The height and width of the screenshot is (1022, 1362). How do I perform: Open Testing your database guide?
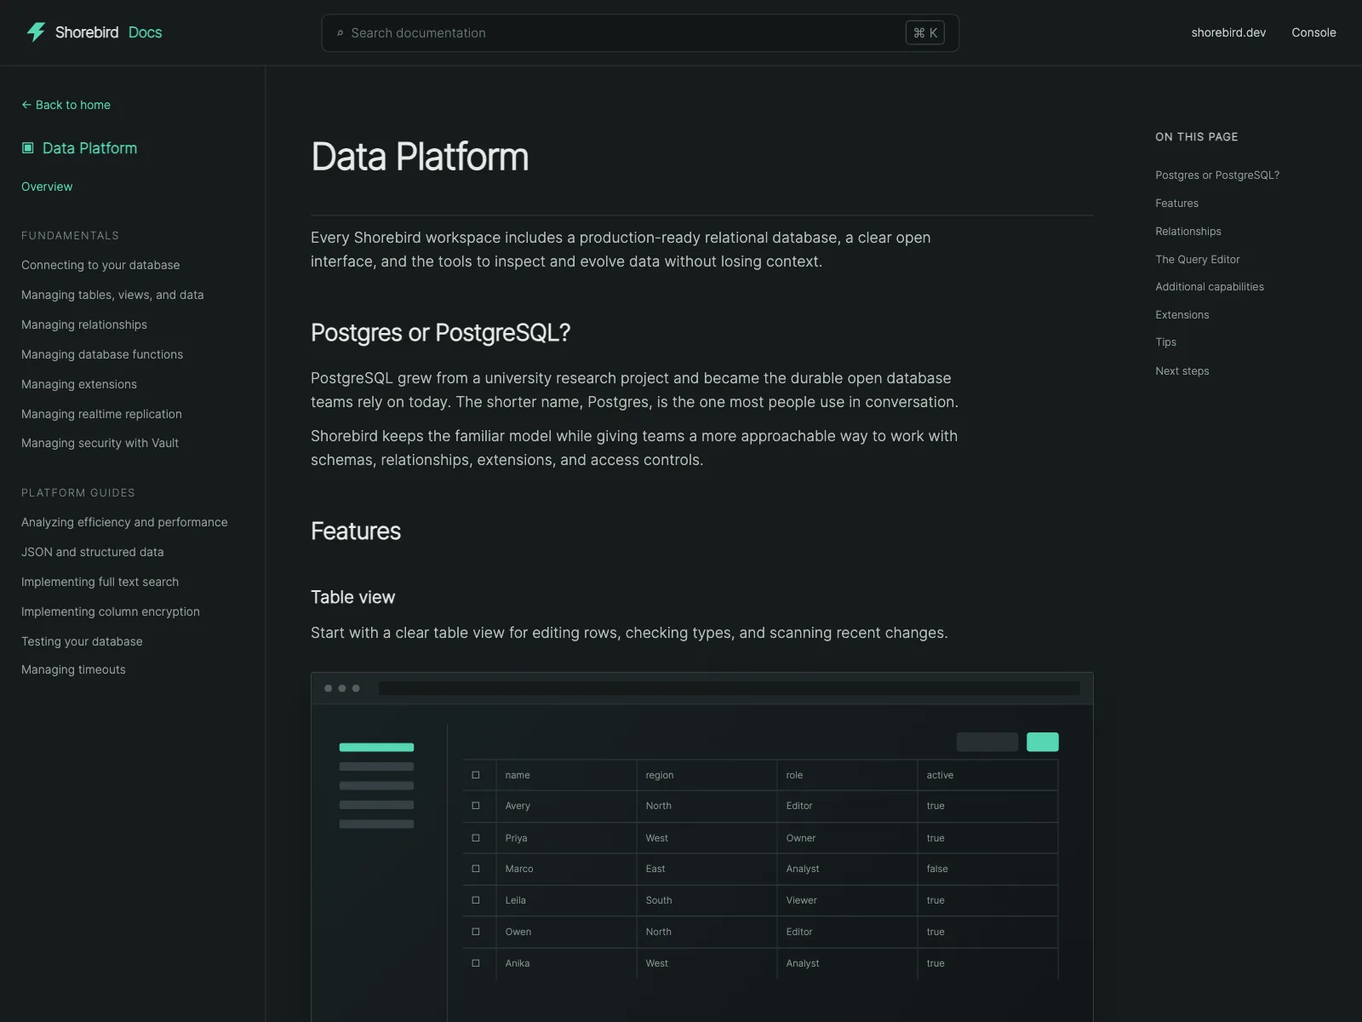coord(82,641)
